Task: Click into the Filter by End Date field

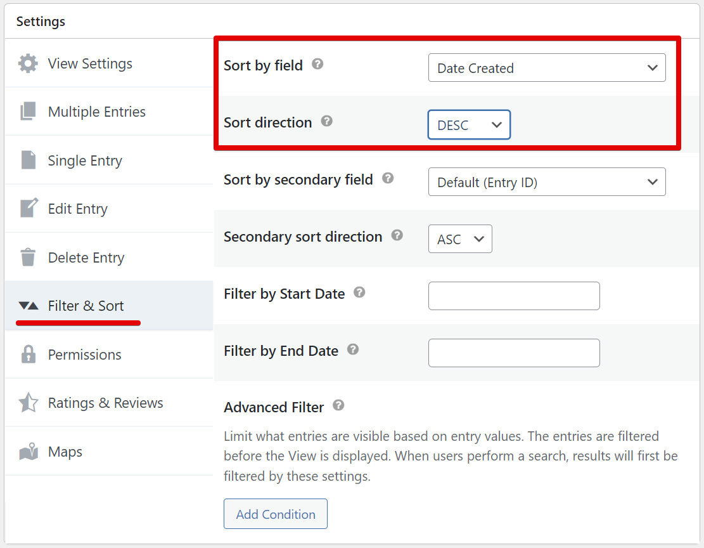Action: tap(514, 353)
